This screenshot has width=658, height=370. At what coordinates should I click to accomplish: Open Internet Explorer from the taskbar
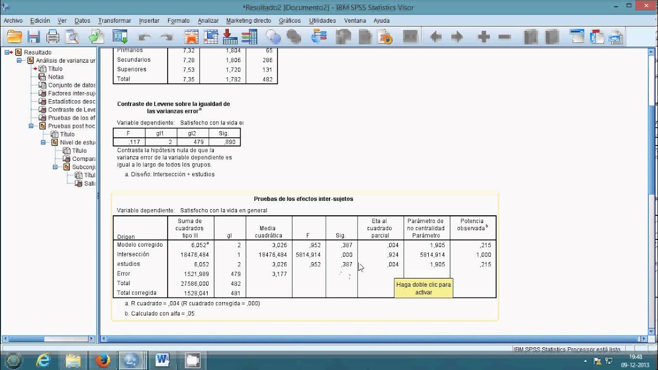click(x=43, y=361)
